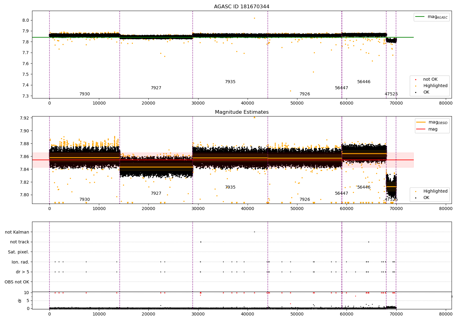Click y-axis tick '7.86' in middle plot
This screenshot has width=458, height=321.
(x=24, y=157)
